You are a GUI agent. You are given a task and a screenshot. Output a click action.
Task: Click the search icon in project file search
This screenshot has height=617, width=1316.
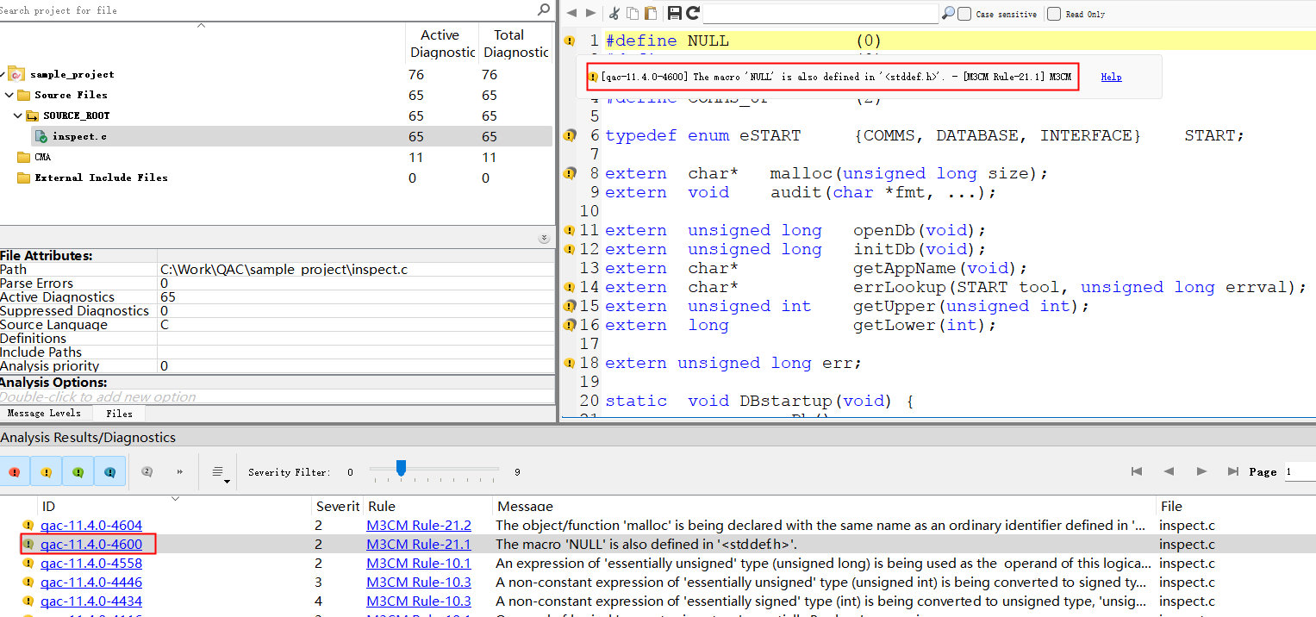coord(544,9)
